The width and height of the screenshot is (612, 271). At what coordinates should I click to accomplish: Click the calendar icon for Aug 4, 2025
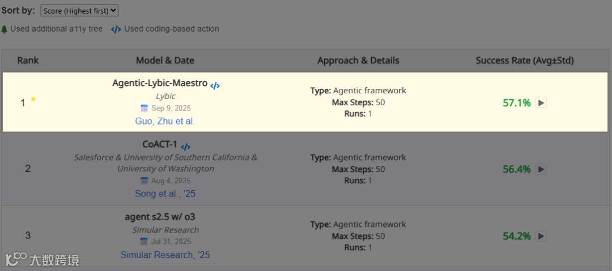coord(144,181)
